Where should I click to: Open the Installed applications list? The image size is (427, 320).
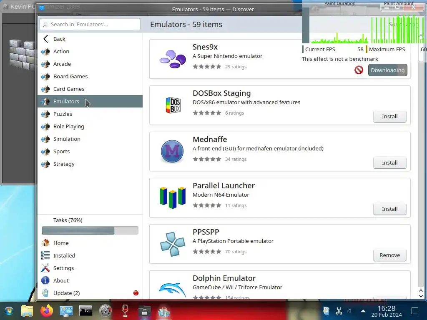pos(90,255)
